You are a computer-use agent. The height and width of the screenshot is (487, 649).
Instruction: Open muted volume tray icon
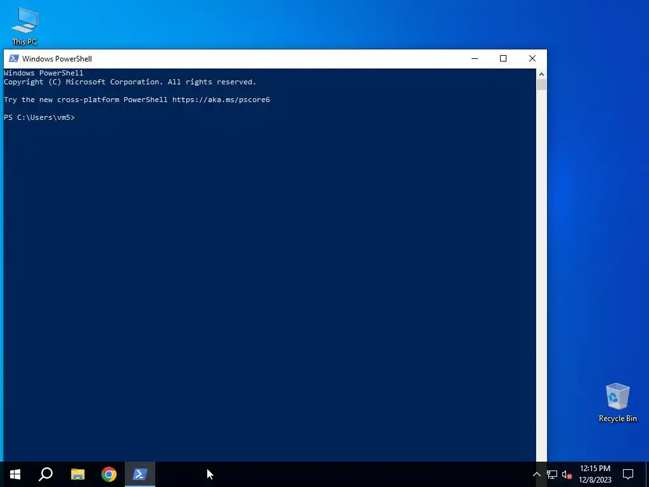point(567,474)
